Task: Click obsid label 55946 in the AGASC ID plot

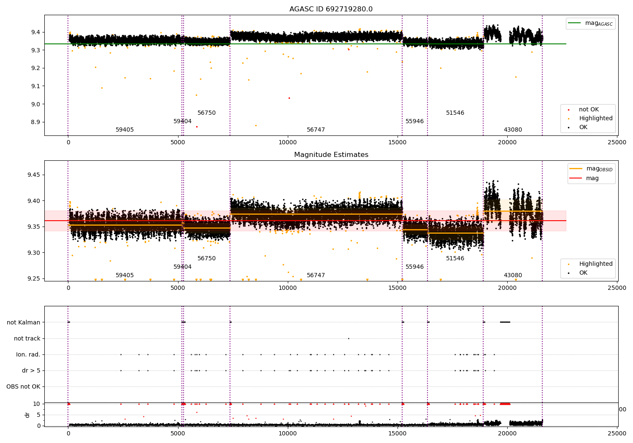Action: click(414, 122)
